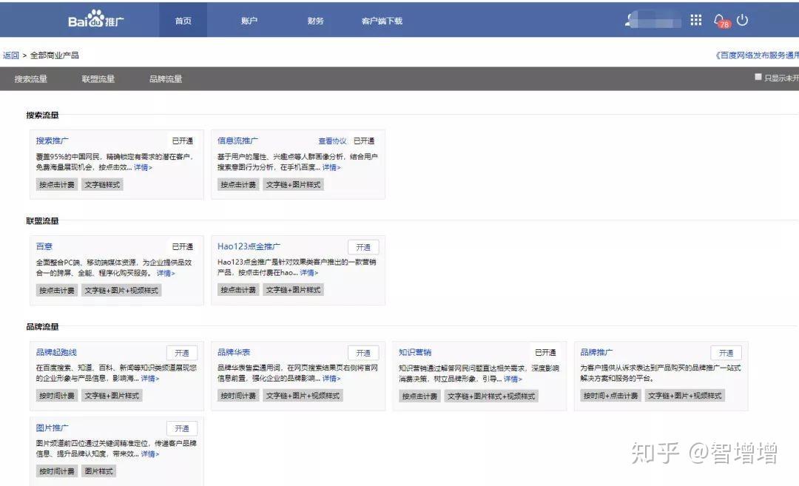Click 开通 button for 品牌华表
Image resolution: width=799 pixels, height=486 pixels.
click(363, 353)
